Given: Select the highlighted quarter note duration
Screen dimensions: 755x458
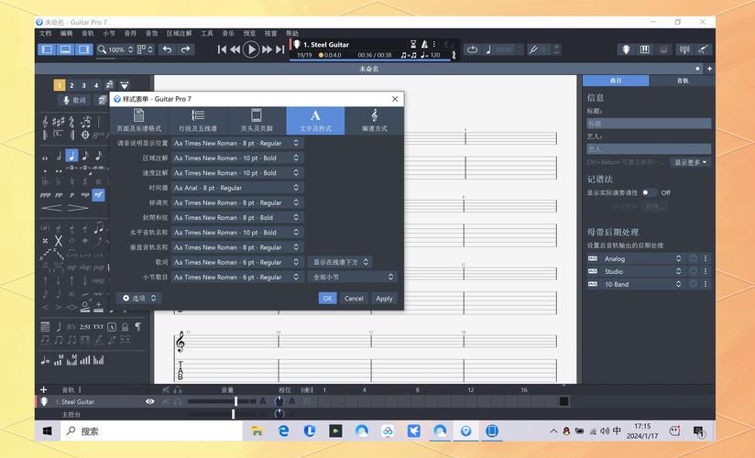Looking at the screenshot, I should point(71,156).
